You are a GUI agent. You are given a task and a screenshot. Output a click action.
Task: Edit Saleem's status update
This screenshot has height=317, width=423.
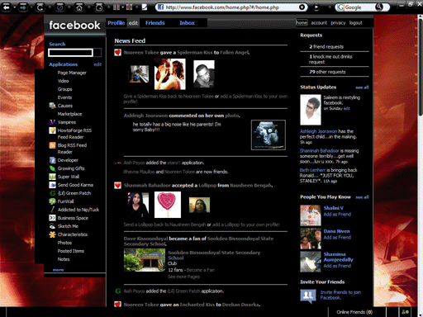coord(347,108)
